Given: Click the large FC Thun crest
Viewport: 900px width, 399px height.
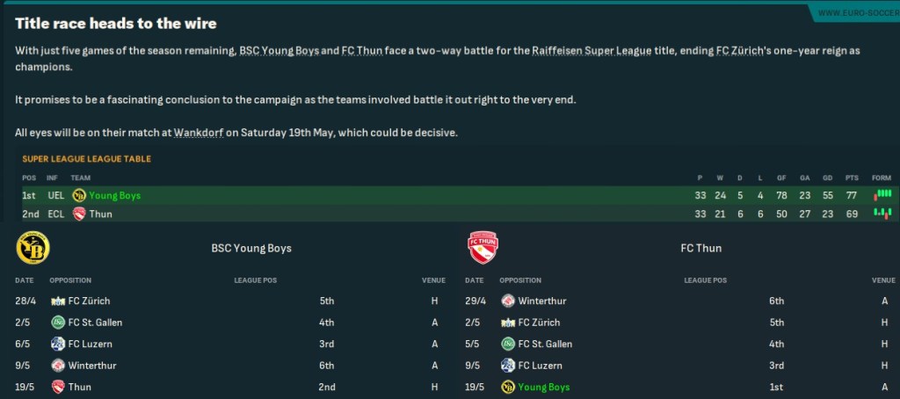Looking at the screenshot, I should 483,248.
